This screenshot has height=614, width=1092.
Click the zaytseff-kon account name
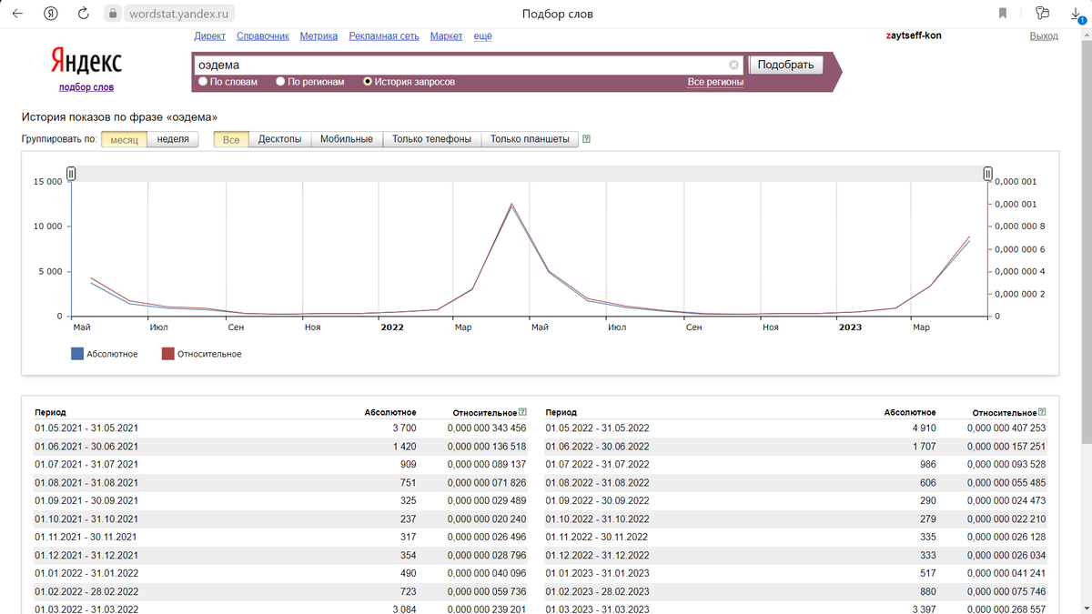pos(914,36)
